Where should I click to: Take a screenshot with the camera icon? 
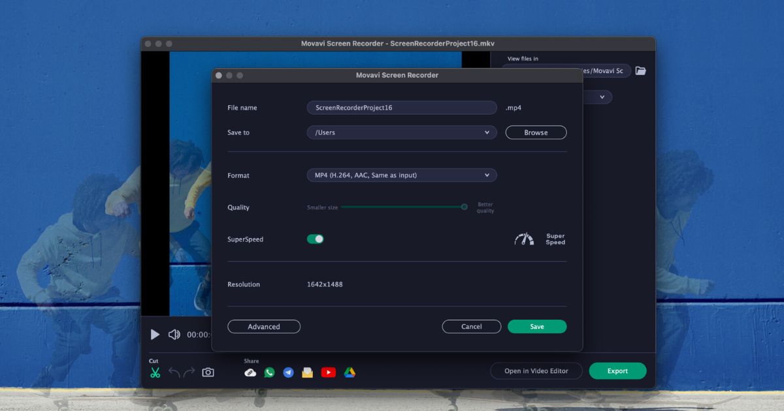pos(208,372)
